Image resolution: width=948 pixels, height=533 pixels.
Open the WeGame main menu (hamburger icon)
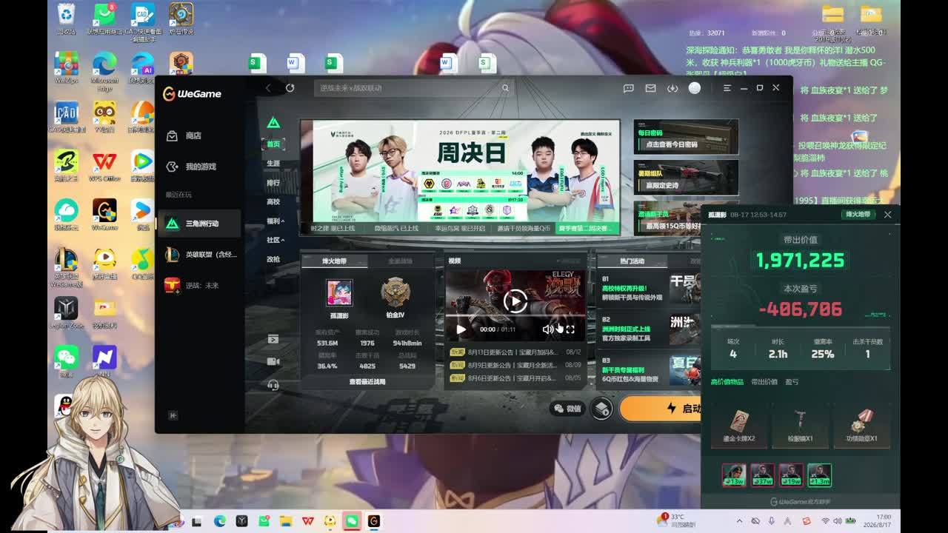coord(727,88)
